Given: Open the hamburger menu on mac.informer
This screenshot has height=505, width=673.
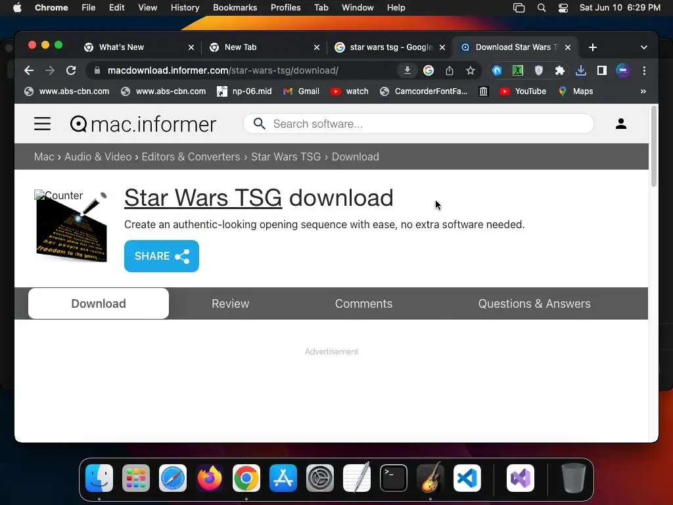Looking at the screenshot, I should [x=42, y=124].
